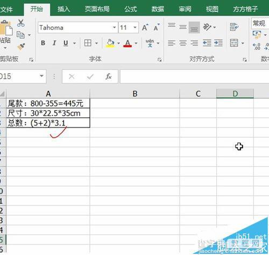
Task: Apply the yellow fill color bucket
Action: click(110, 43)
